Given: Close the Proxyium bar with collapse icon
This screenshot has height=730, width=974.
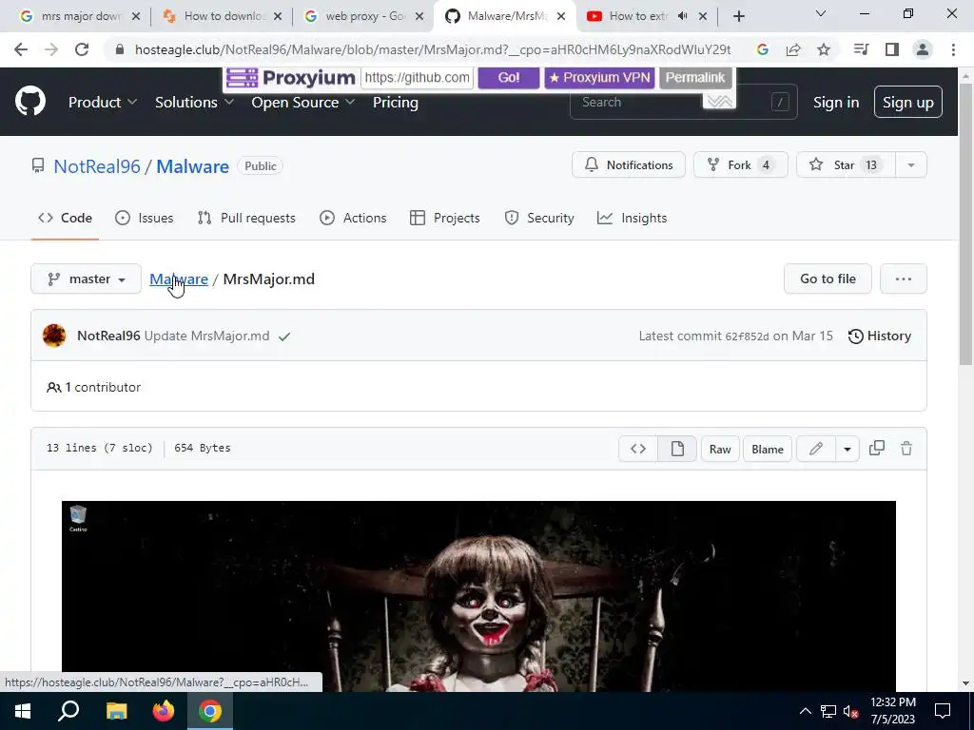Looking at the screenshot, I should [x=719, y=101].
